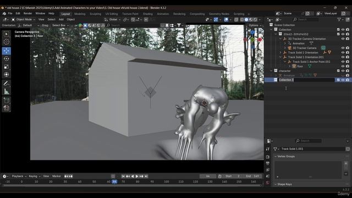Click the current frame field showing 64
Viewport: 352px width, 198px height.
208,176
